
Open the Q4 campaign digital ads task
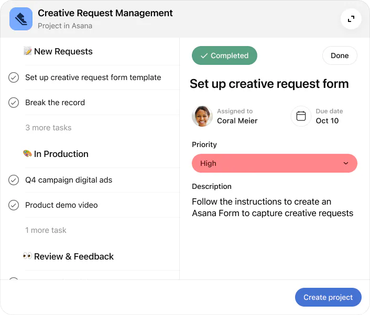(x=69, y=180)
